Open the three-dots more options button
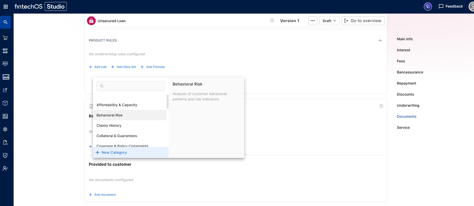 pyautogui.click(x=313, y=21)
